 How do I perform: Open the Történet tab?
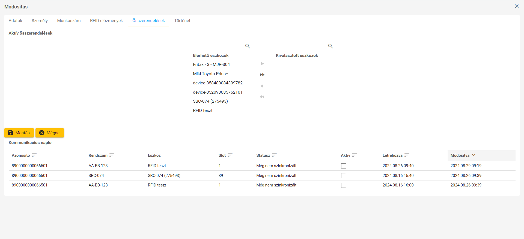182,21
